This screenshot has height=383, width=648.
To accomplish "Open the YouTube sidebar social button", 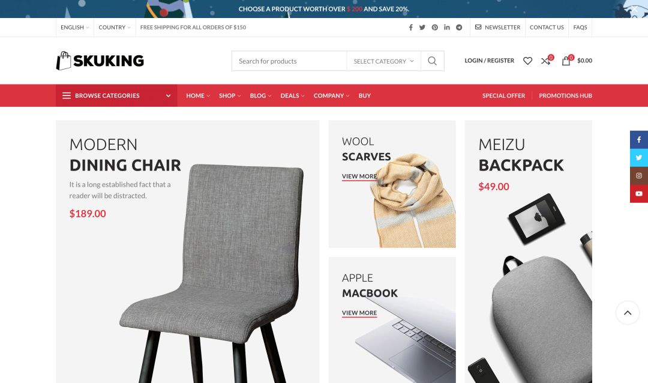I will [x=639, y=193].
